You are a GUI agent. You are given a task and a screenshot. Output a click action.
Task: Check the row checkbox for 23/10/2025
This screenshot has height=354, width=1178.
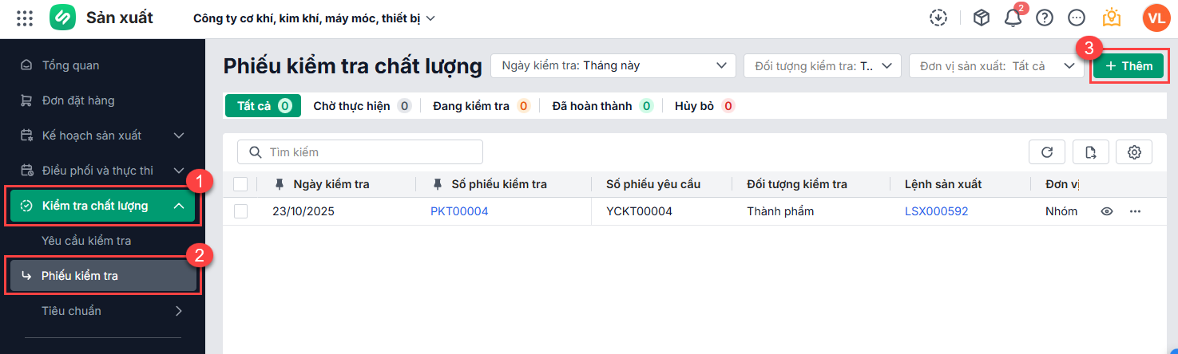[x=240, y=211]
